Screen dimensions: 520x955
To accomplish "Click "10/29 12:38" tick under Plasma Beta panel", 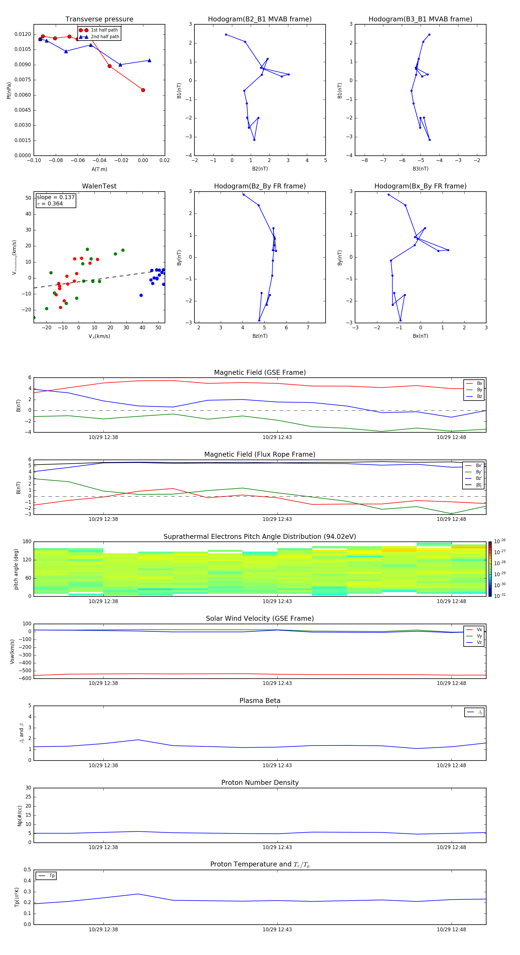I will click(103, 765).
